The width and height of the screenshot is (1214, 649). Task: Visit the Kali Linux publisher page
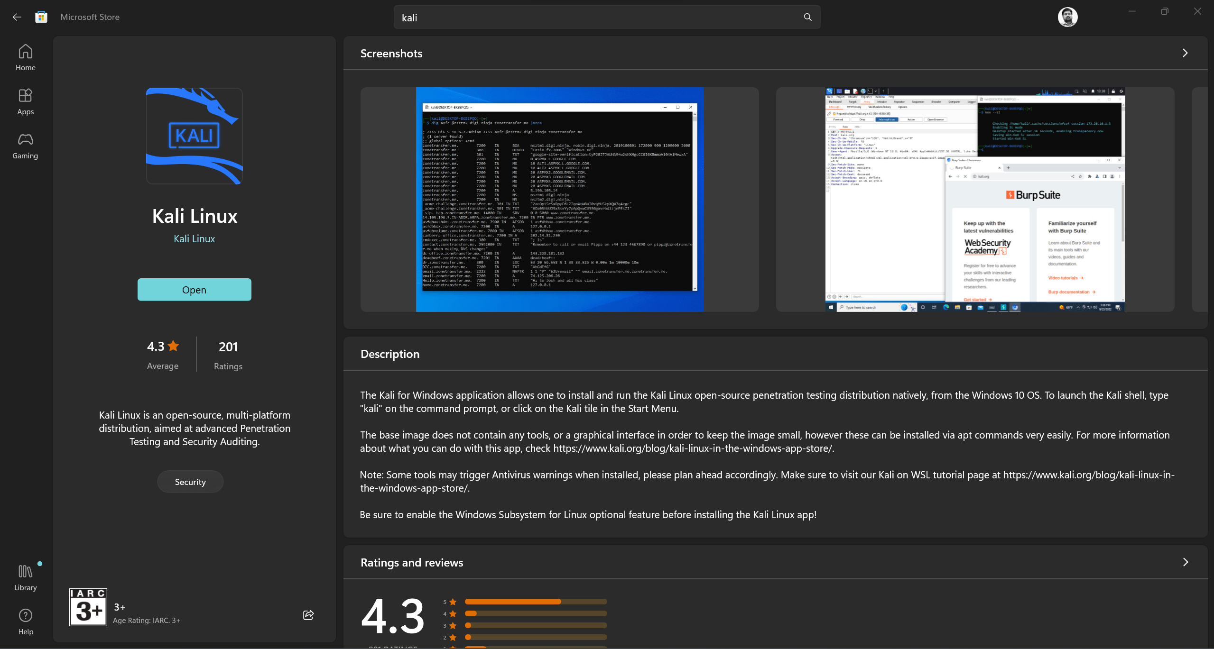pos(194,238)
